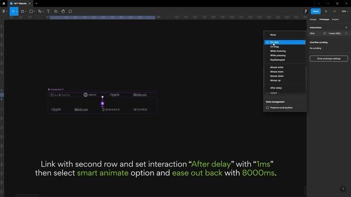Click the Share button

pyautogui.click(x=316, y=11)
